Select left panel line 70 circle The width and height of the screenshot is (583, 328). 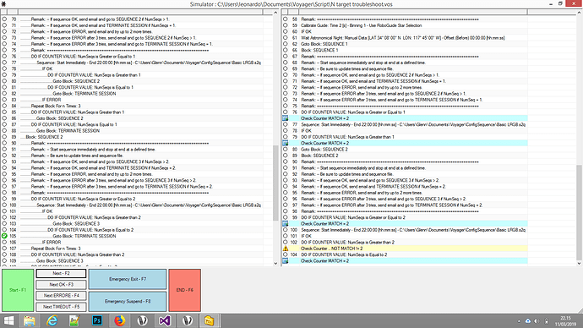4,19
